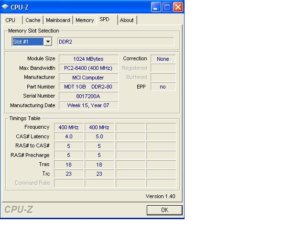Screen dimensions: 306x245
Task: Confirm with the OK button
Action: pos(164,210)
